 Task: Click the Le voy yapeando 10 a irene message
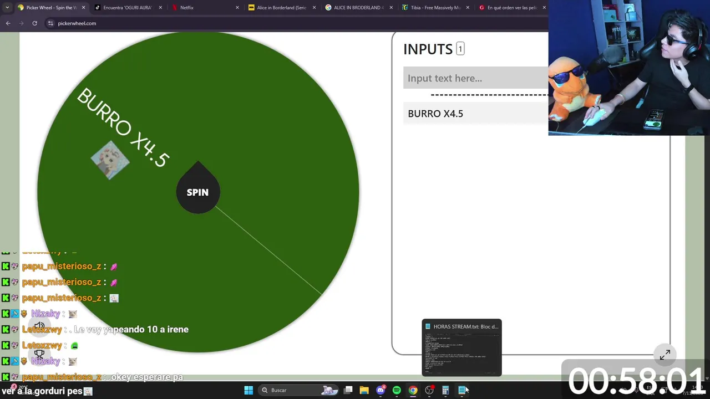coord(131,329)
